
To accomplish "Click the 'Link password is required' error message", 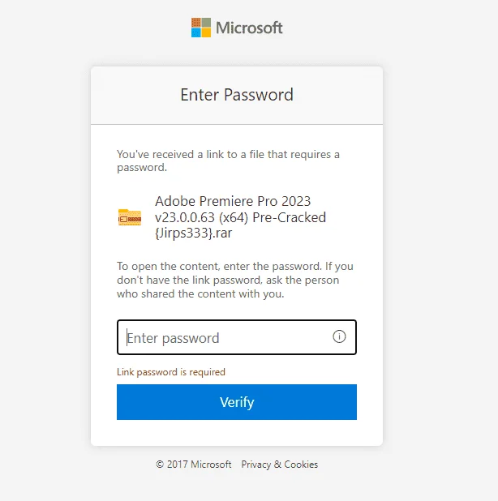I will [x=171, y=372].
